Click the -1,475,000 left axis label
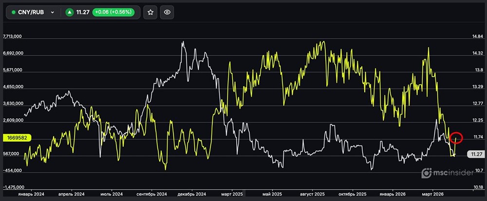The height and width of the screenshot is (201, 487). click(x=13, y=187)
